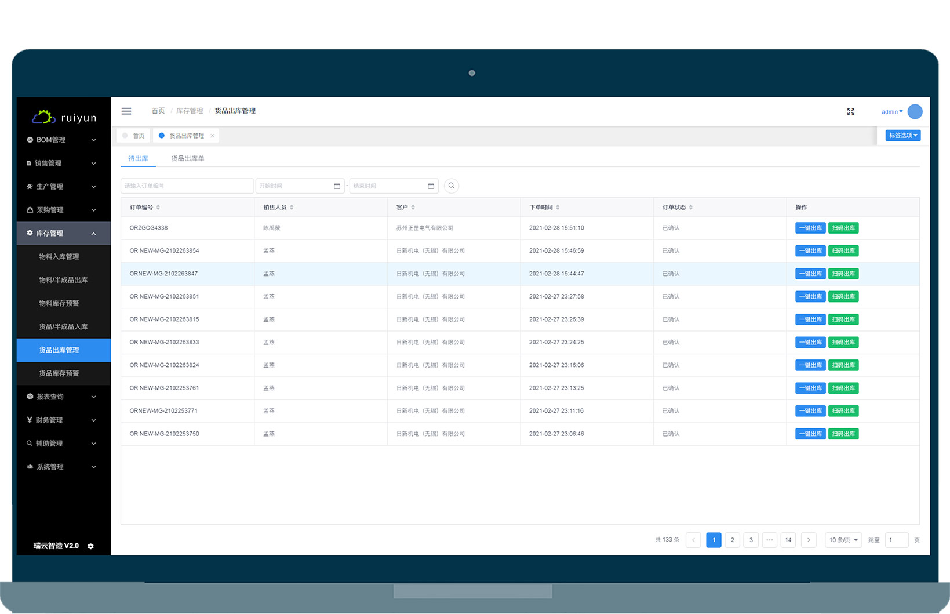Open the end time calendar icon
The width and height of the screenshot is (950, 614).
[x=431, y=186]
